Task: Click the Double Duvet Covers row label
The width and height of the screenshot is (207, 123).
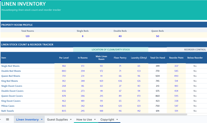Action: (x=12, y=91)
